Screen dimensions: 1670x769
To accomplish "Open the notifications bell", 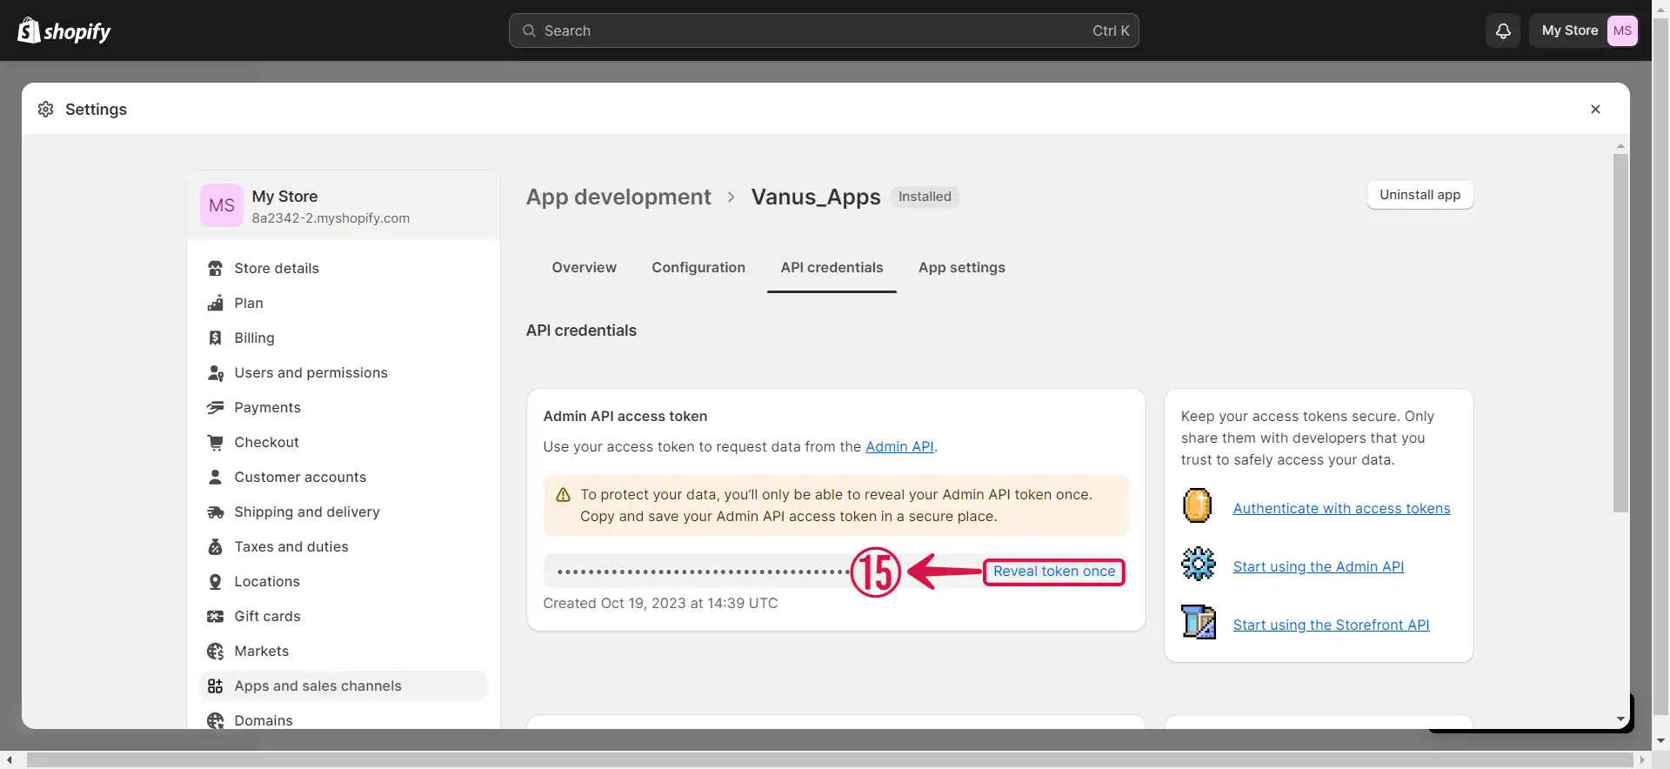I will click(1503, 30).
